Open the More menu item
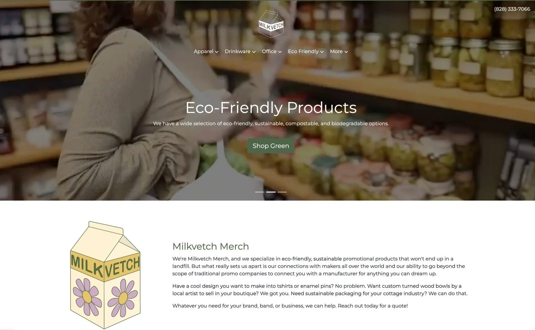Screen dimensions: 535x330 [x=339, y=52]
